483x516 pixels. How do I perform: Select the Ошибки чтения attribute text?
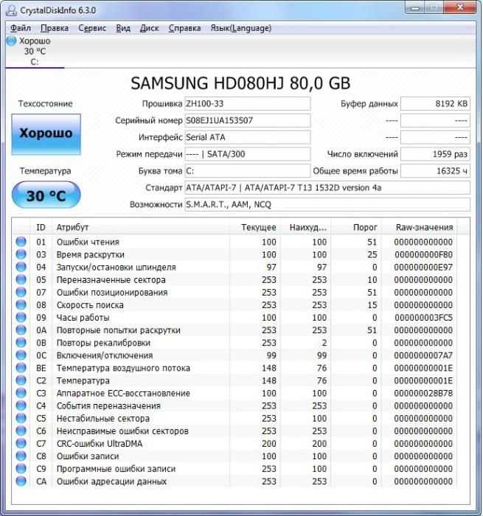[88, 243]
